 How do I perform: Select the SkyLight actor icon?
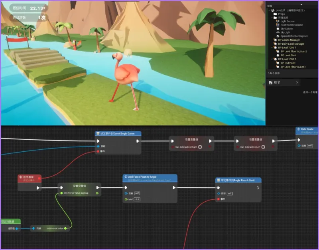coord(278,32)
